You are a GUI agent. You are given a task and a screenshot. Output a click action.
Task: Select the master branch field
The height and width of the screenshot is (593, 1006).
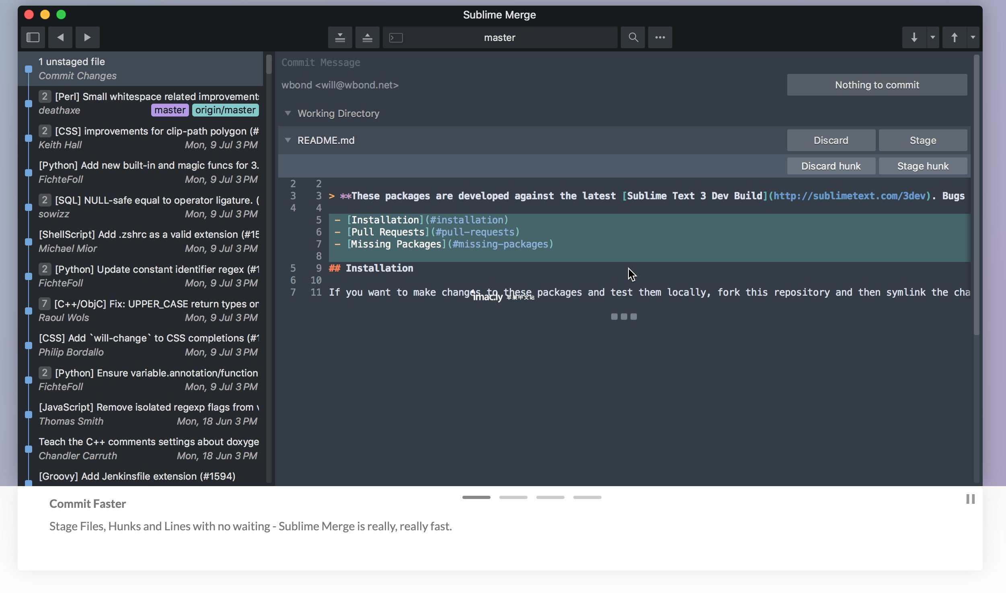pos(500,37)
